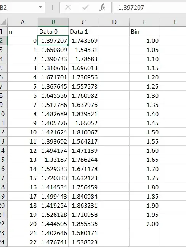Select Bin cell with value 2.00
Viewport: 186px width, 247px height.
(145, 224)
